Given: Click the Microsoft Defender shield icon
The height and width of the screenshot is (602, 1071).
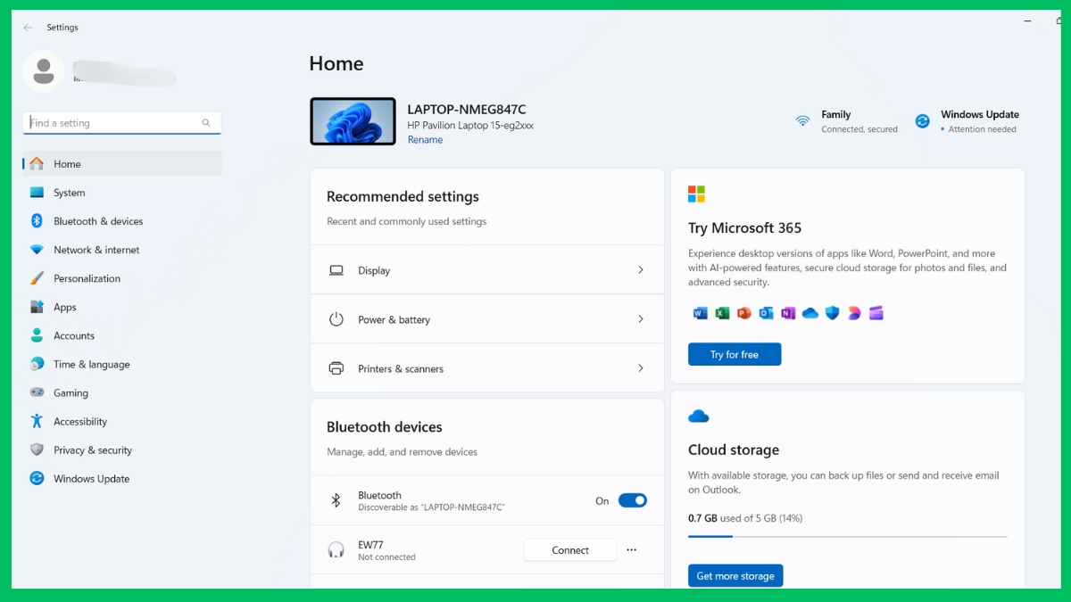Looking at the screenshot, I should (833, 313).
